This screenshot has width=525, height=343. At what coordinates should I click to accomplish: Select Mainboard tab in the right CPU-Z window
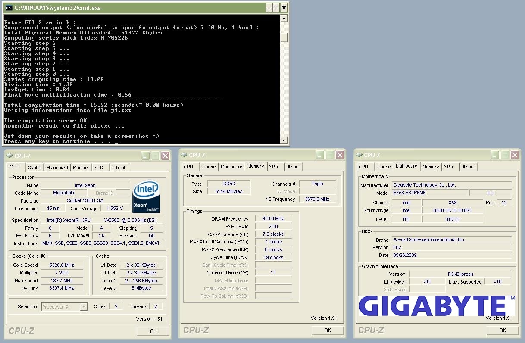[406, 166]
